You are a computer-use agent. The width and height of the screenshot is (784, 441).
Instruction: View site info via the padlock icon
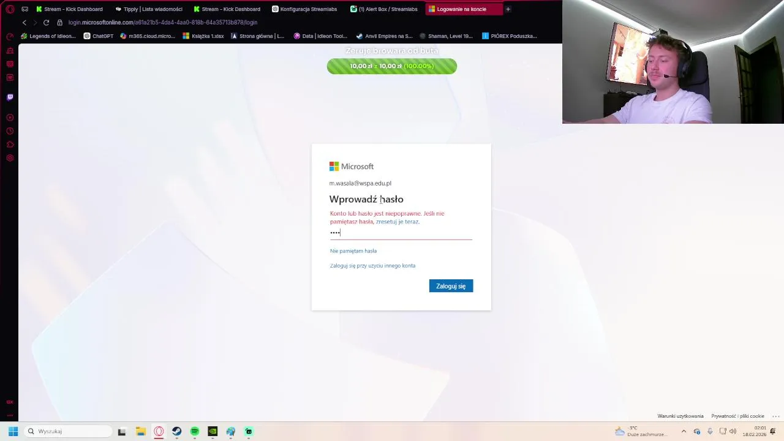pos(59,23)
